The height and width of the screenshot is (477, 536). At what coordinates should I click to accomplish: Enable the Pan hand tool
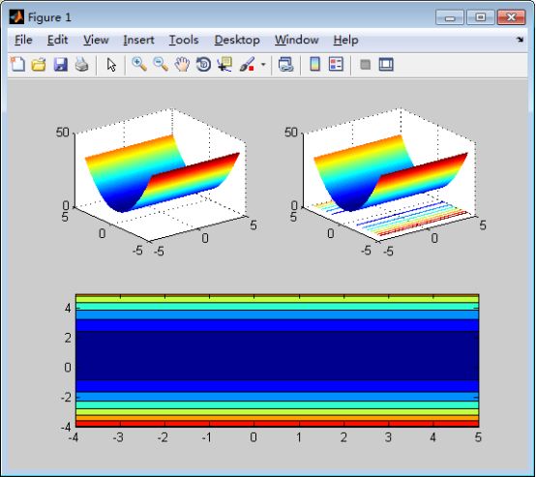click(182, 64)
